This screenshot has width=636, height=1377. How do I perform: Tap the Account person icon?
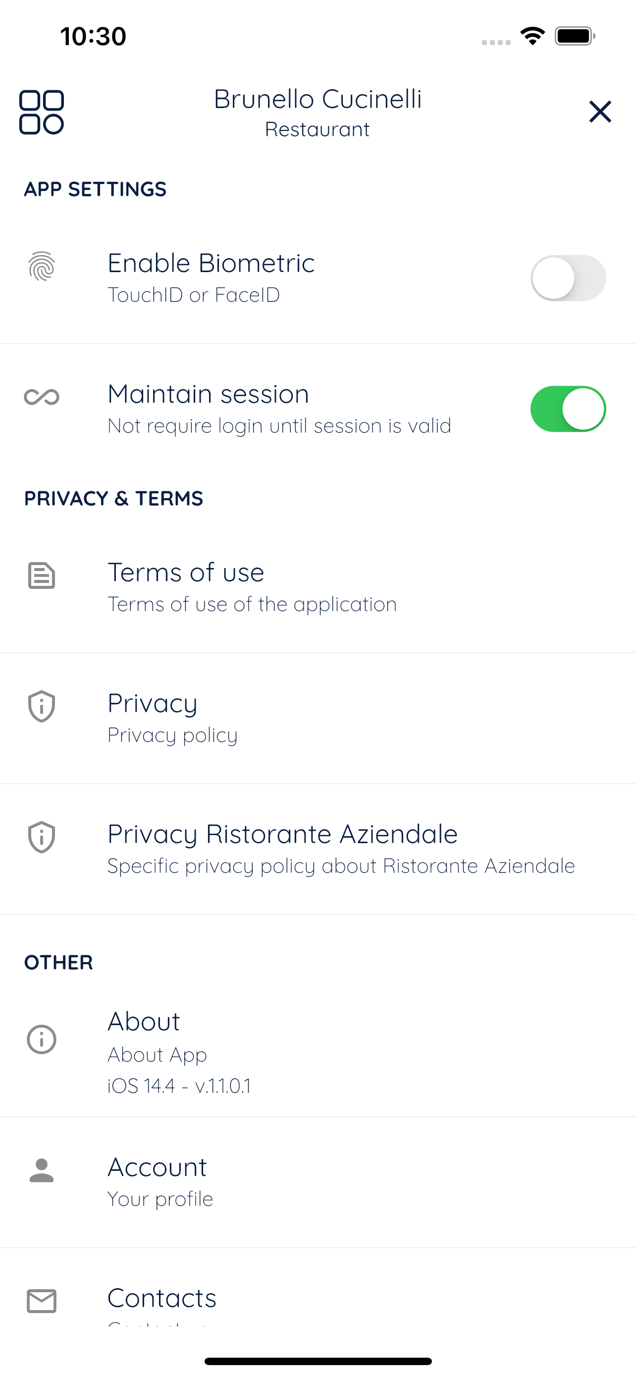pyautogui.click(x=42, y=1171)
